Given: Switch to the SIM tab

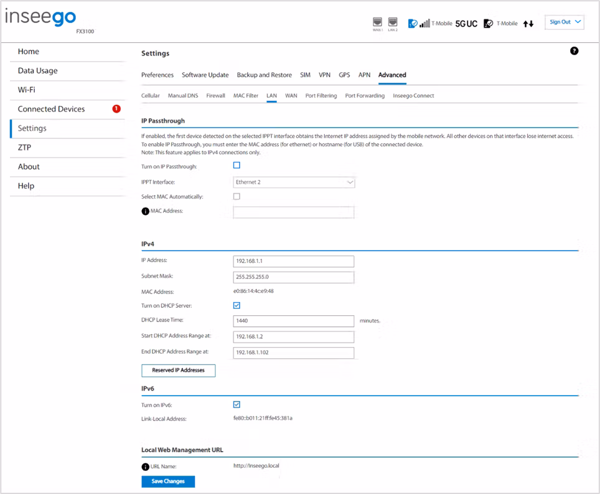Looking at the screenshot, I should coord(306,75).
